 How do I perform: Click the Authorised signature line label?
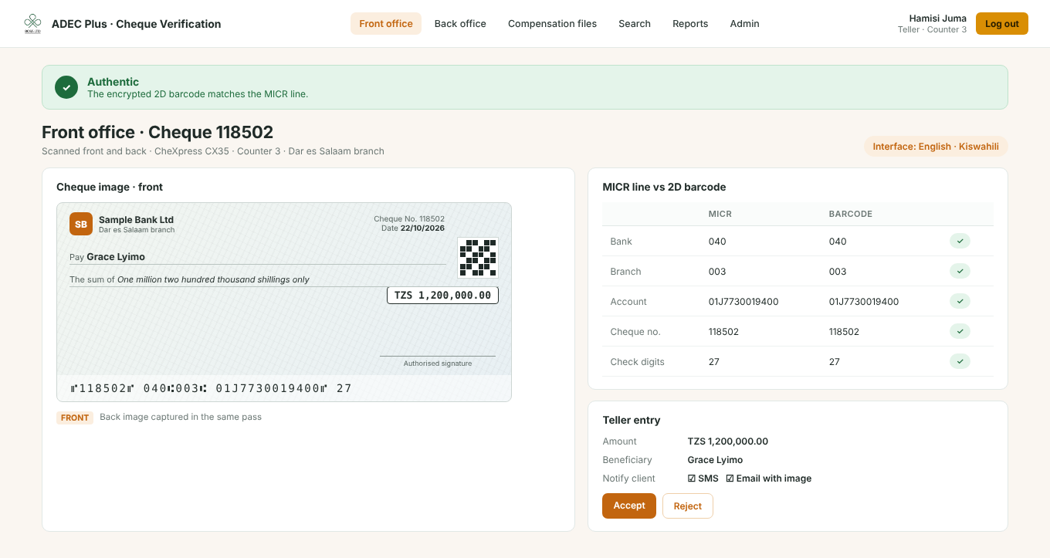[438, 364]
